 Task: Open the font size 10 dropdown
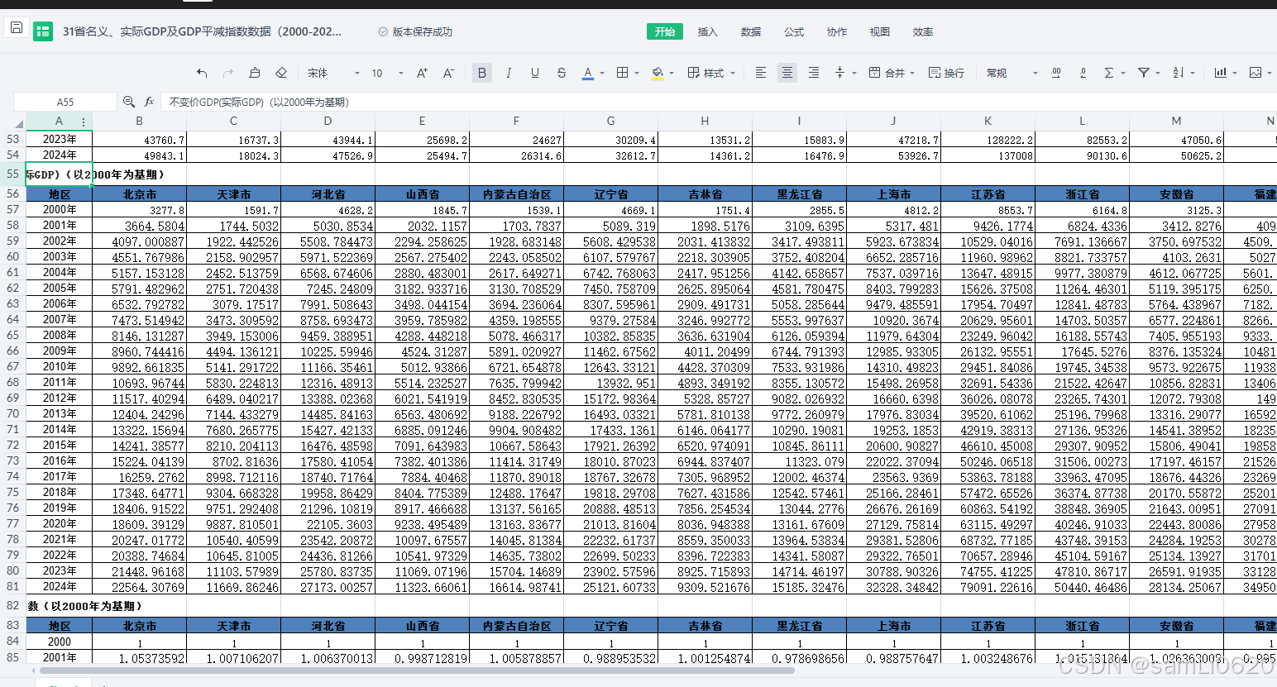tap(387, 73)
